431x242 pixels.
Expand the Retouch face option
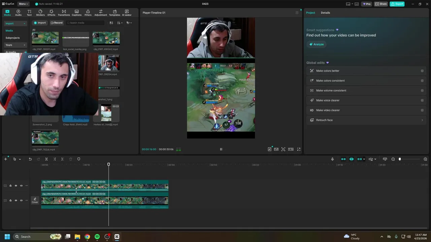422,120
